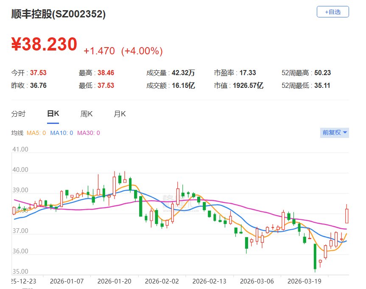Click the MA5 moving average legend
The width and height of the screenshot is (366, 289).
point(36,133)
